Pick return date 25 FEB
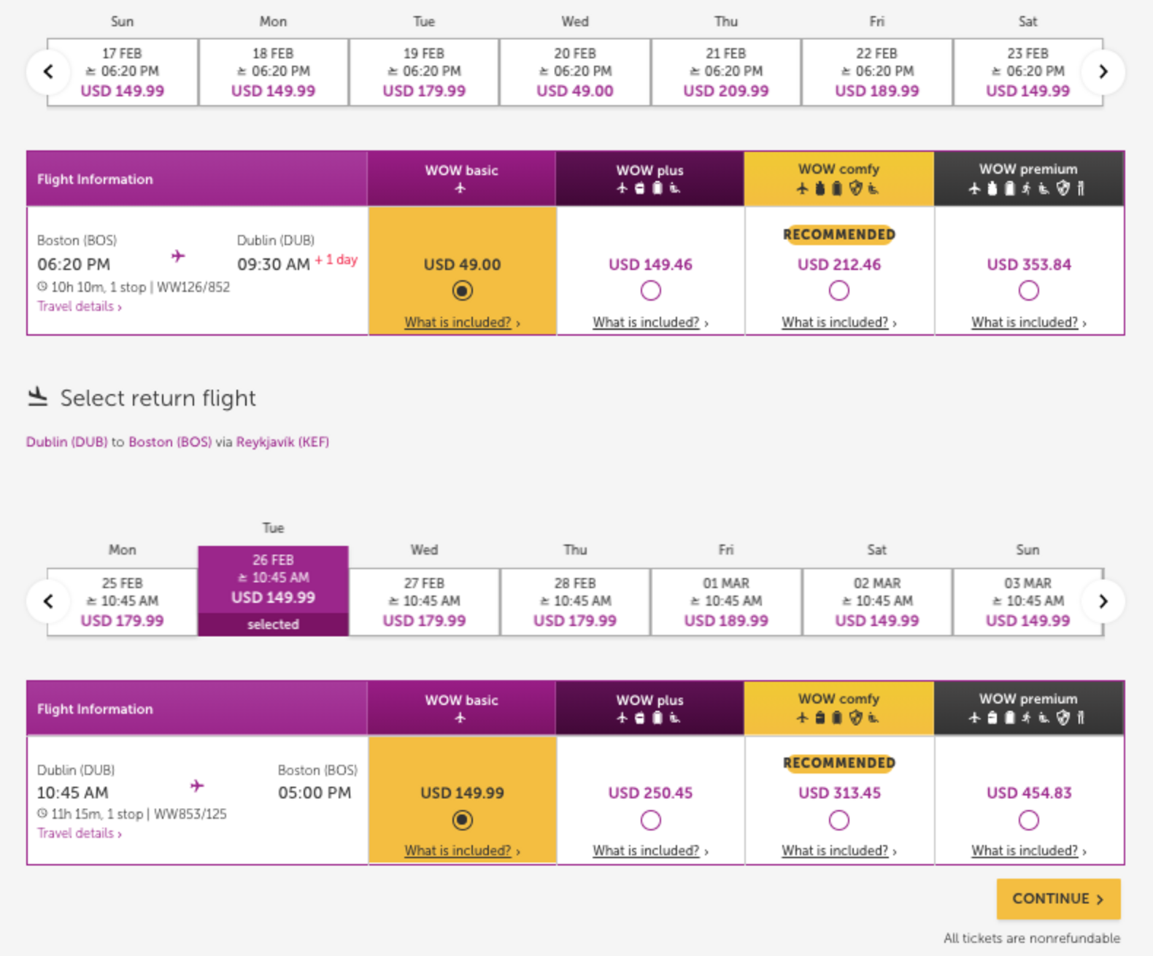This screenshot has height=956, width=1153. [x=123, y=602]
